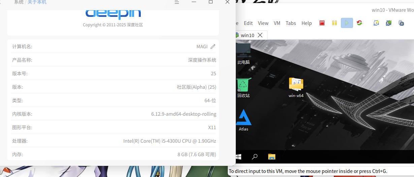The height and width of the screenshot is (177, 414).
Task: Open the View menu in VMware
Action: pos(263,23)
